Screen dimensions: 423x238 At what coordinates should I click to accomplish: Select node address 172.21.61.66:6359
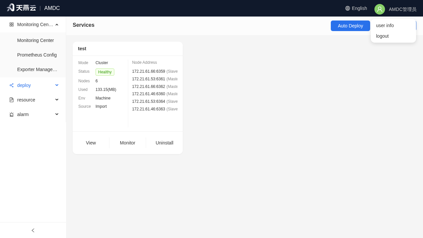click(x=149, y=71)
